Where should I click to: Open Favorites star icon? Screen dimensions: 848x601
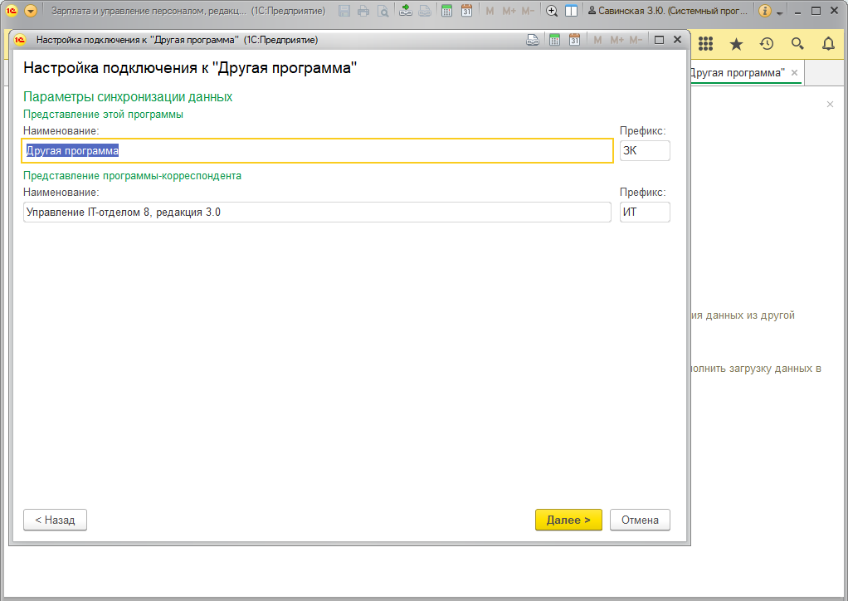[x=736, y=44]
